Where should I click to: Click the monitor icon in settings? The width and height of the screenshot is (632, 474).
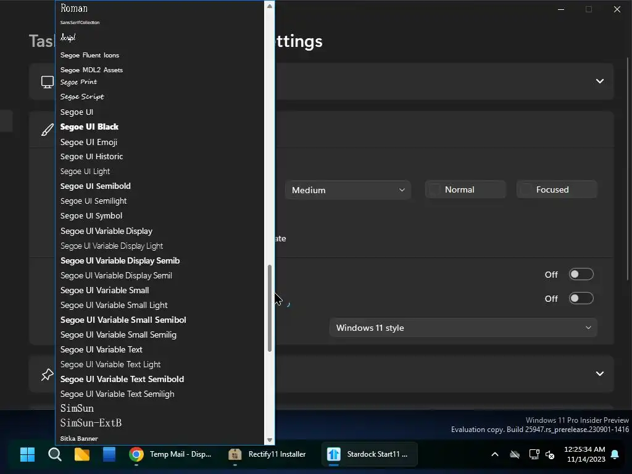[47, 82]
